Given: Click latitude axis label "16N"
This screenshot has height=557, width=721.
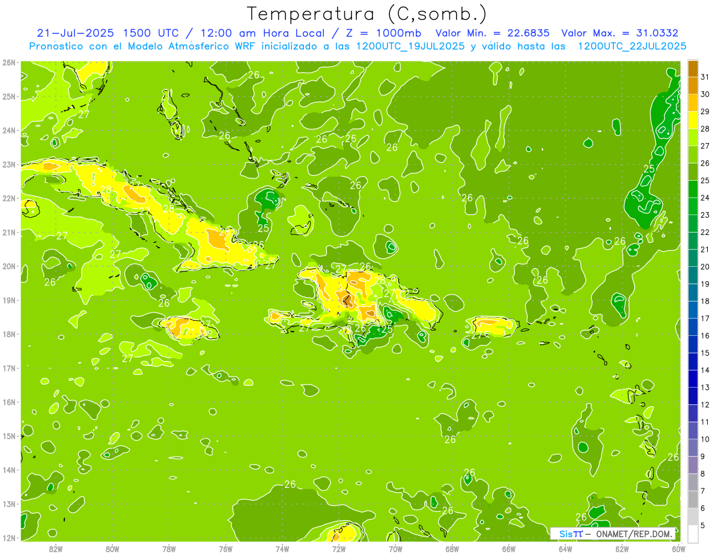Looking at the screenshot, I should [9, 402].
